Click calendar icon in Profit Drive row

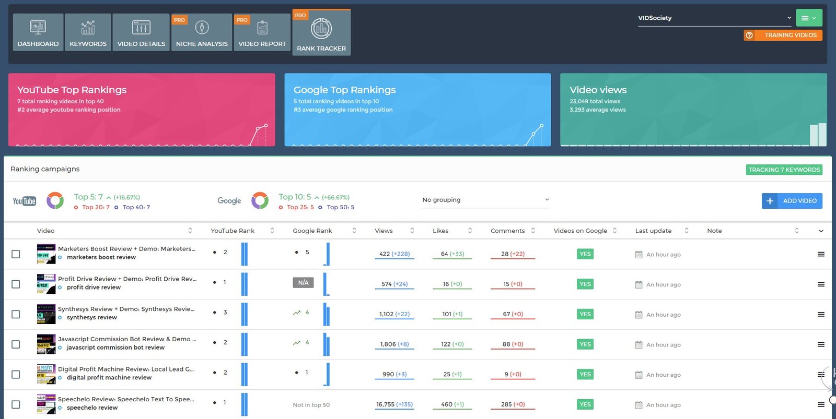(x=638, y=284)
